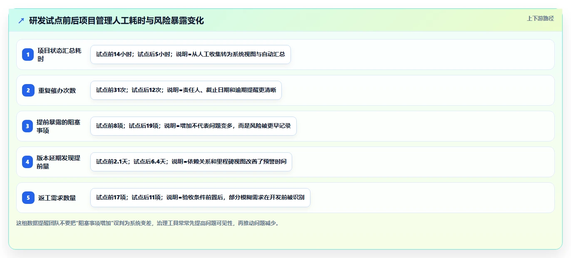Click the 提前暴露的阻塞事项 row label
The width and height of the screenshot is (571, 258).
(59, 126)
